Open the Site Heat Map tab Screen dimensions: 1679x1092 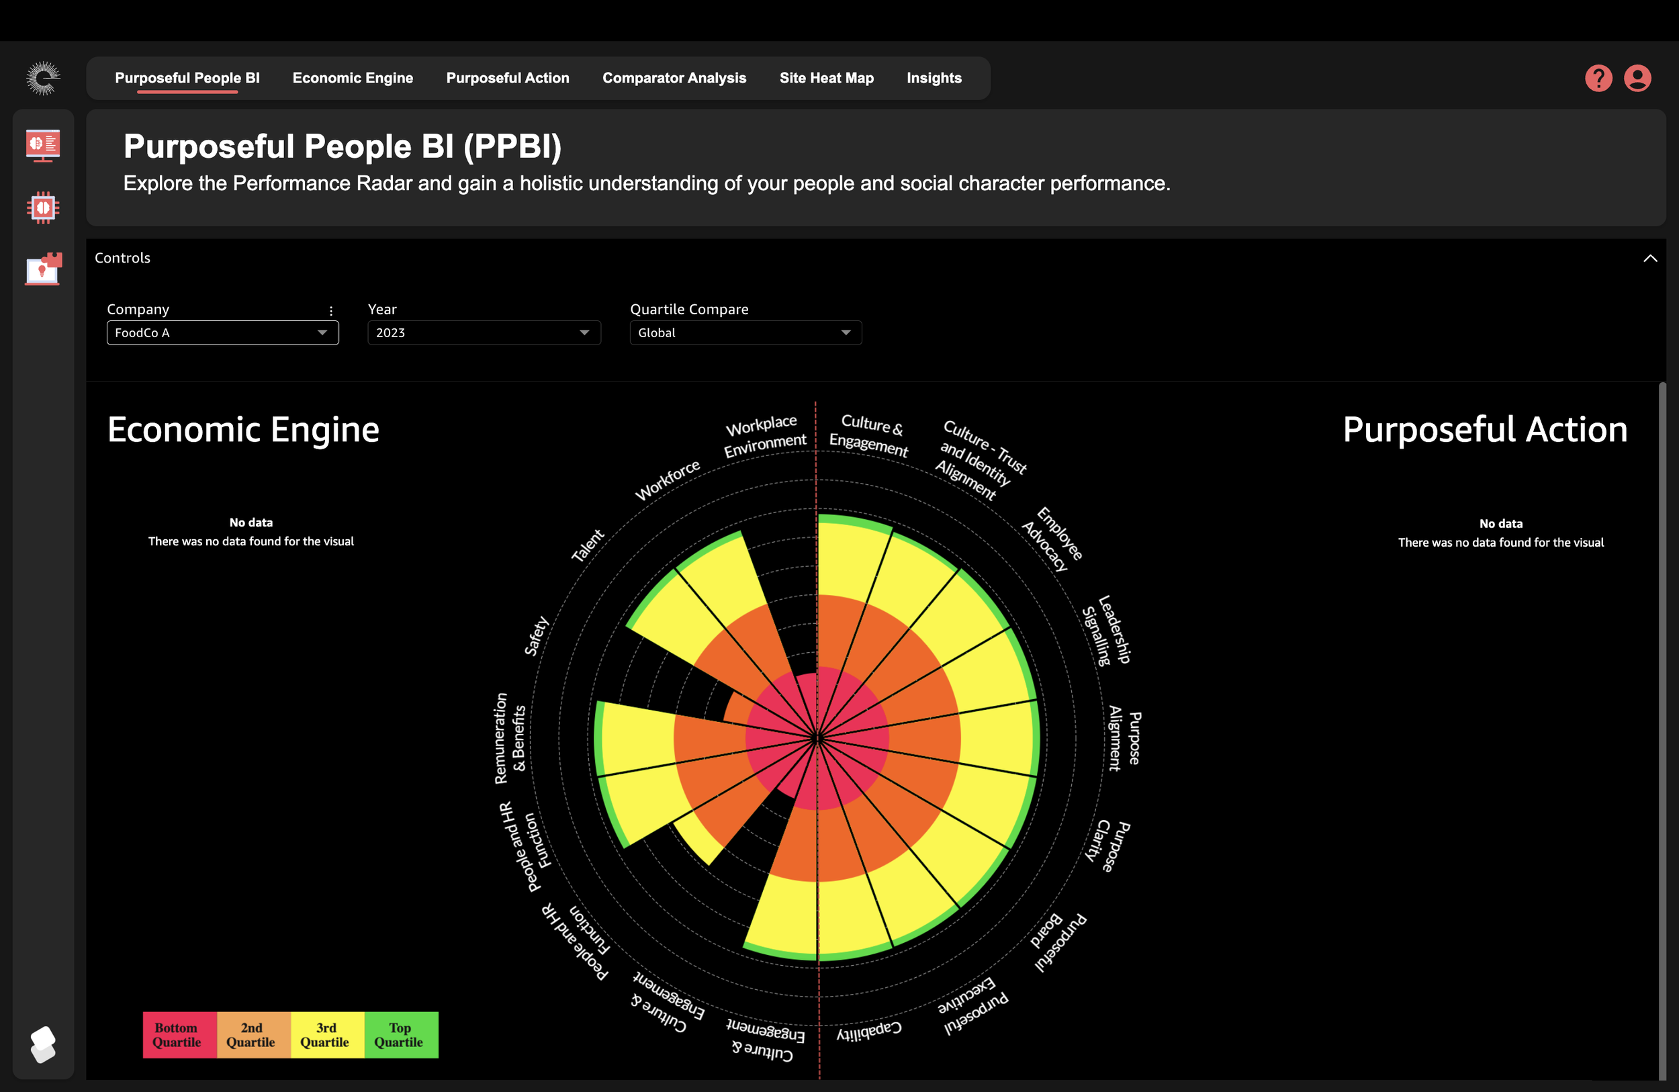tap(826, 79)
